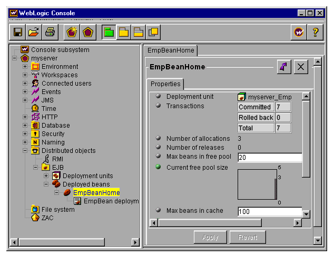This screenshot has height=258, width=334.
Task: Click the purple arrow detach button in EmpBeanHome panel
Action: pos(284,67)
